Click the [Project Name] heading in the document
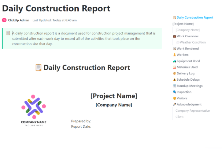222x150 pixels. pos(114,96)
